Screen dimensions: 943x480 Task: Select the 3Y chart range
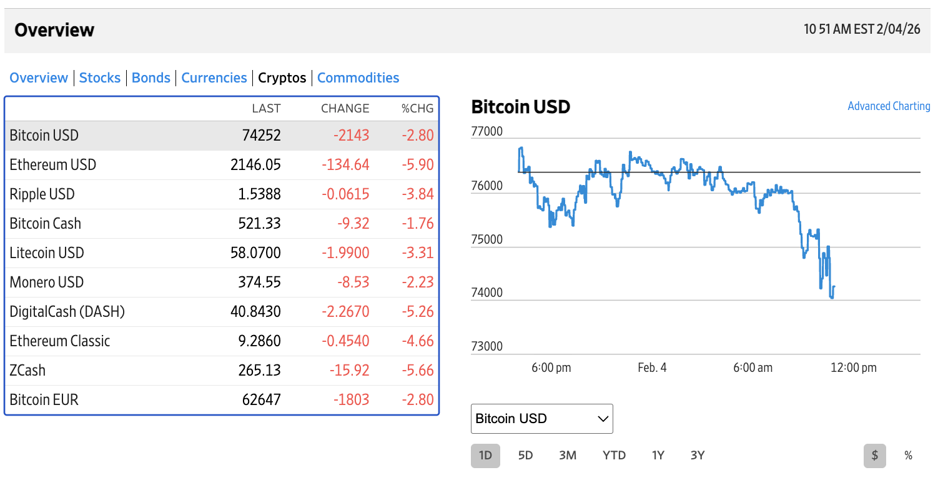click(698, 456)
